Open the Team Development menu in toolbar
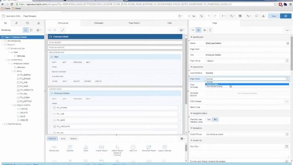The width and height of the screenshot is (293, 165). 249,16
